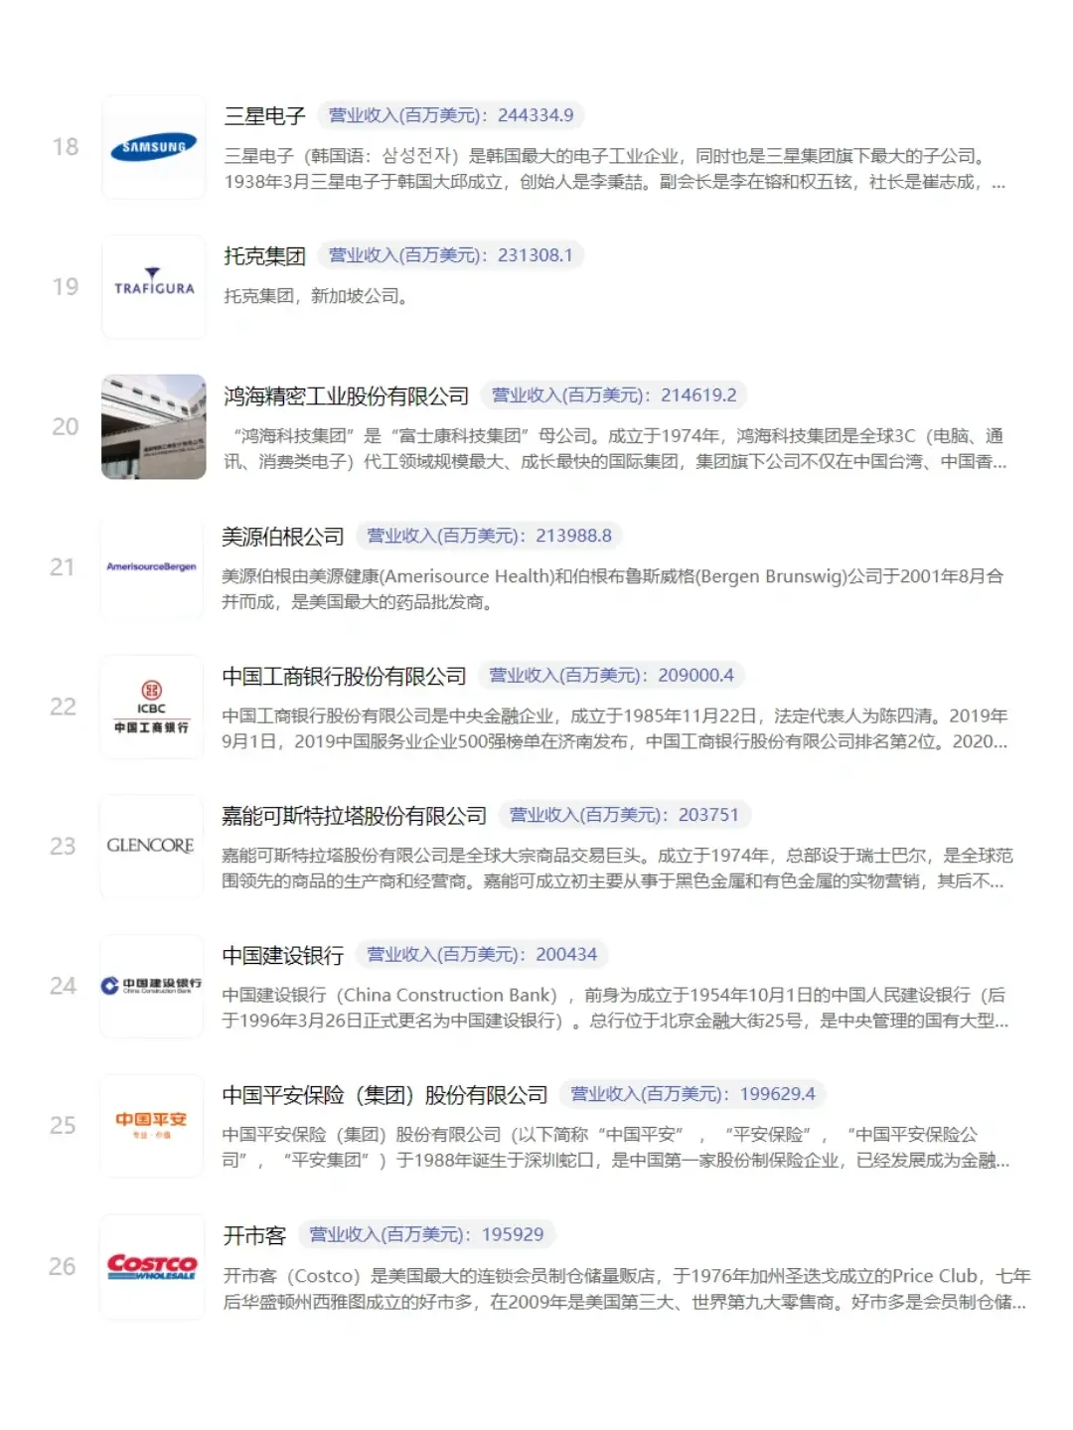1073x1430 pixels.
Task: Click the Amerisource Health description text
Action: tap(612, 589)
